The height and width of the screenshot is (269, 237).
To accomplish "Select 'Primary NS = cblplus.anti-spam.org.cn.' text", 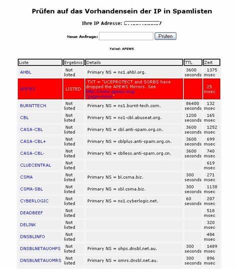I will point(129,142).
